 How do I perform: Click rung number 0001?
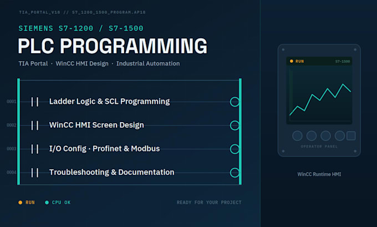[11, 102]
